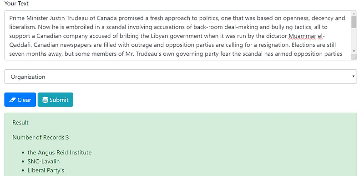This screenshot has width=364, height=187.
Task: Click the textarea scrollbar up arrow
Action: tap(354, 14)
